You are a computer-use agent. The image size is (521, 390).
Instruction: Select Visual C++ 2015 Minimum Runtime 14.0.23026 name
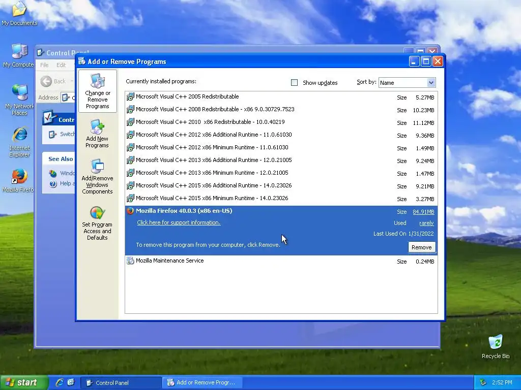tap(212, 198)
